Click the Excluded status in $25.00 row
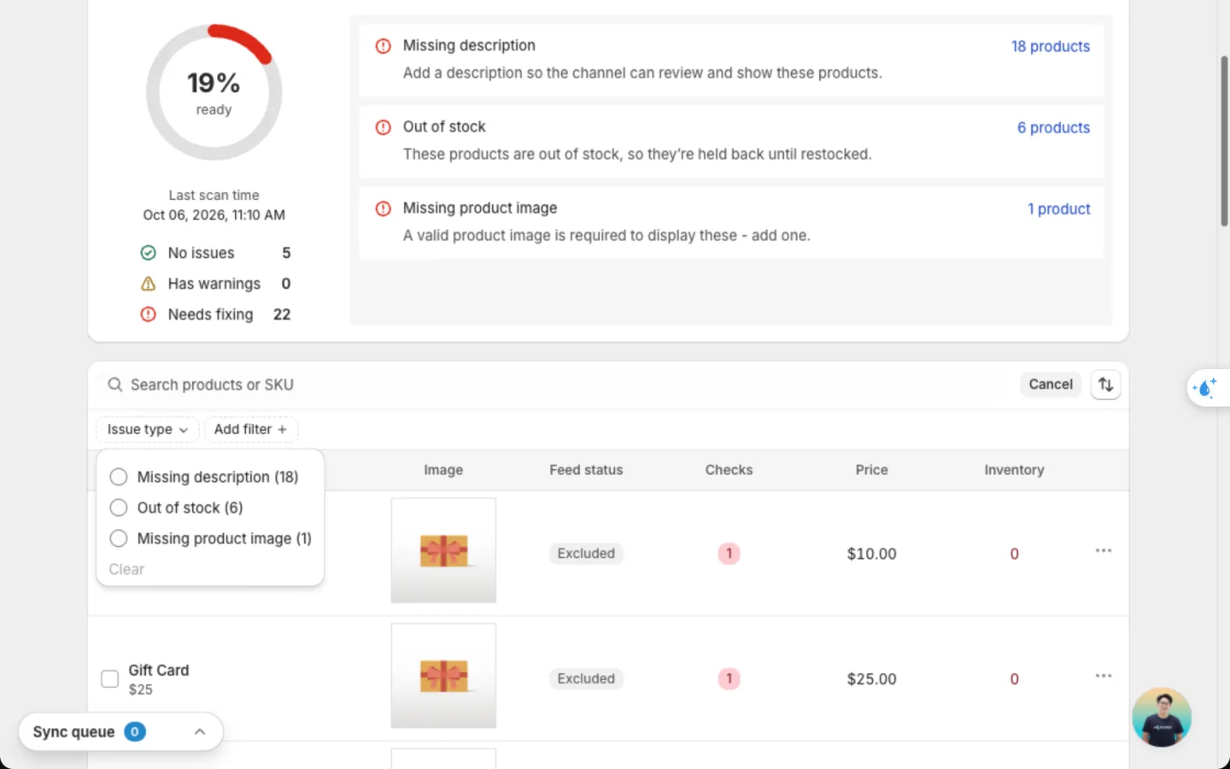1230x769 pixels. pos(586,678)
